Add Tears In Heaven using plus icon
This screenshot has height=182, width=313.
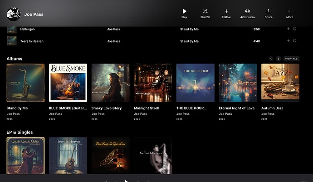point(288,41)
